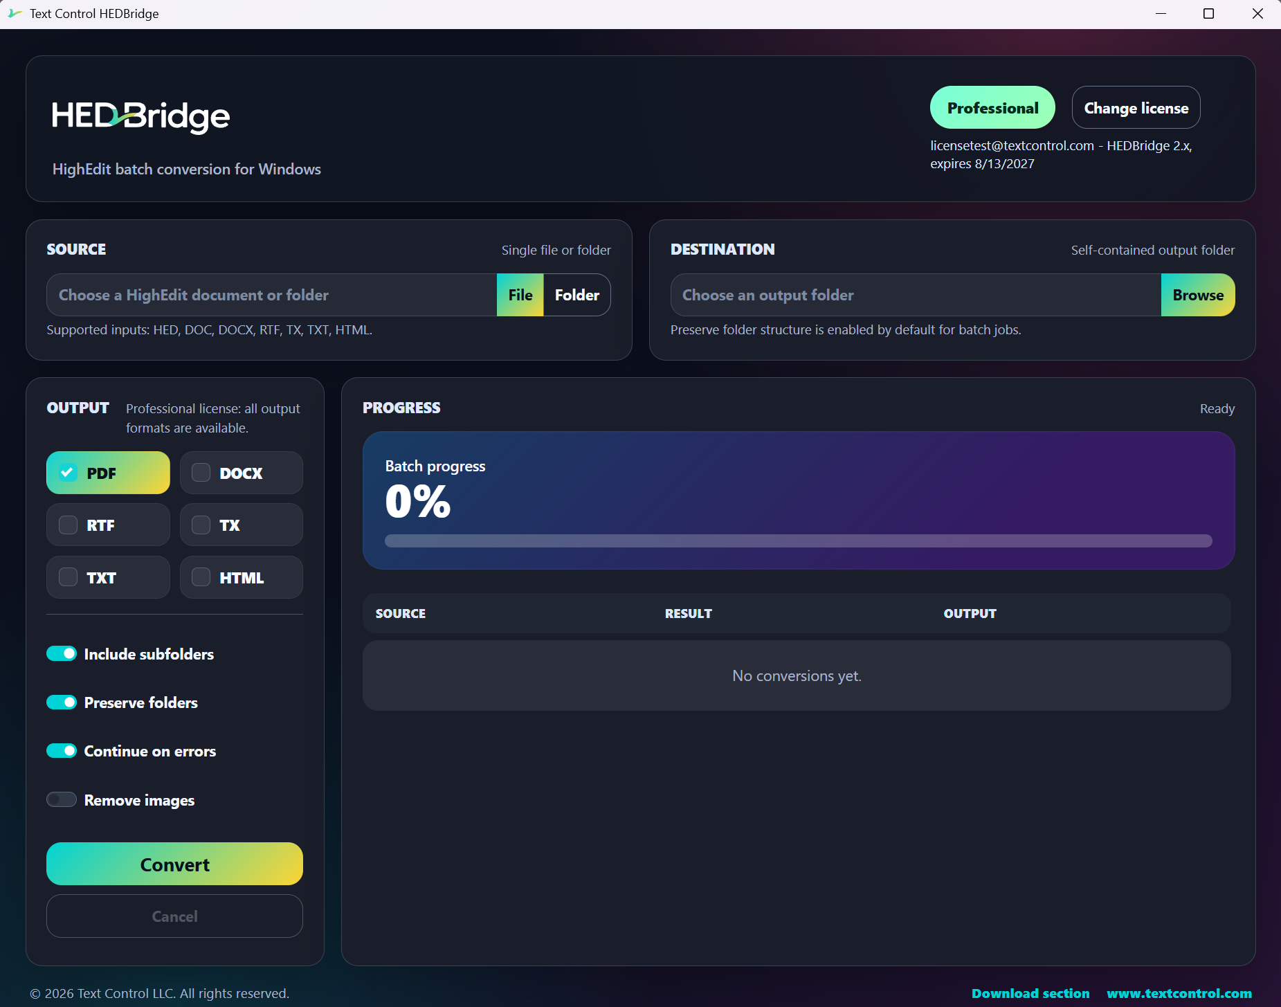
Task: Click the source document path field
Action: 272,295
